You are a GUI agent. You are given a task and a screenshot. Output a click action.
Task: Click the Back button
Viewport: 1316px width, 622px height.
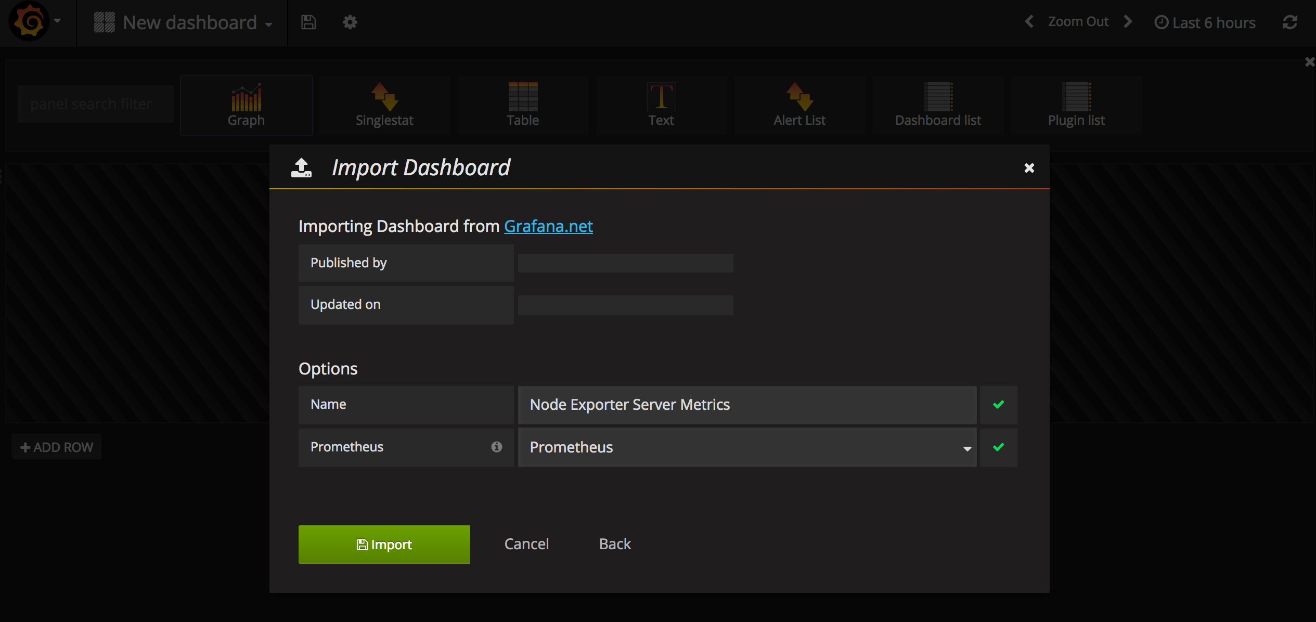point(614,544)
